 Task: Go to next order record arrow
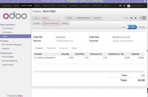coord(136,18)
